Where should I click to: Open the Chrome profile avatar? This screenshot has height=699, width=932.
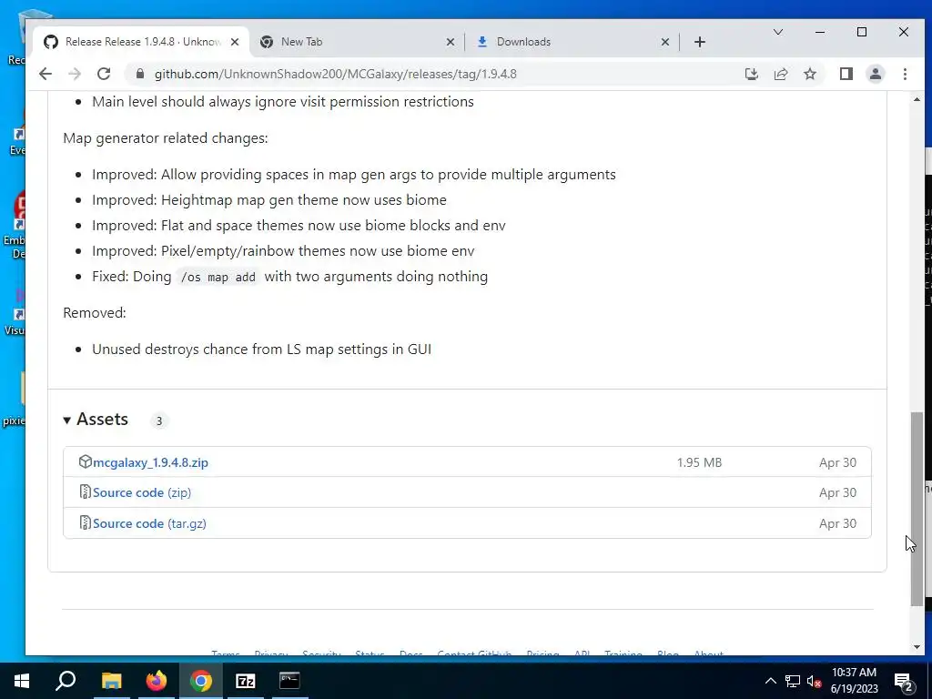click(x=875, y=74)
